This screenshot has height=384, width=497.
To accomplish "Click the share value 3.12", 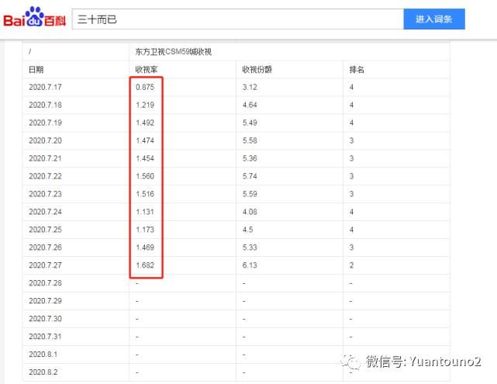I will (250, 87).
